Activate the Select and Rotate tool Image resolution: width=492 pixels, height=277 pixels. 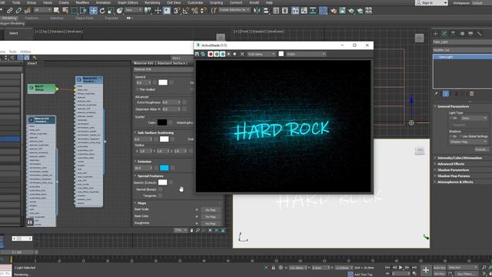(x=102, y=11)
